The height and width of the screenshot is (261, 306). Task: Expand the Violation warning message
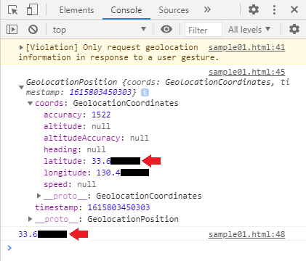(21, 47)
